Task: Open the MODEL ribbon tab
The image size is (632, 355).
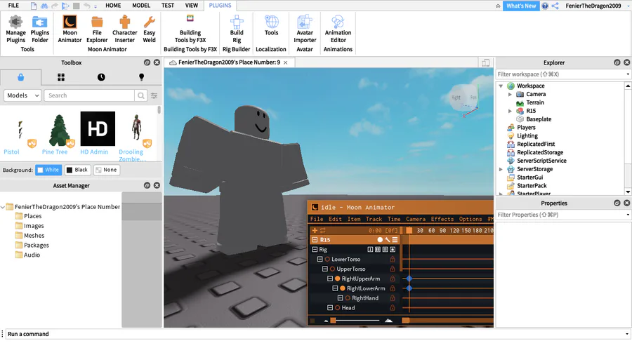Action: point(141,5)
